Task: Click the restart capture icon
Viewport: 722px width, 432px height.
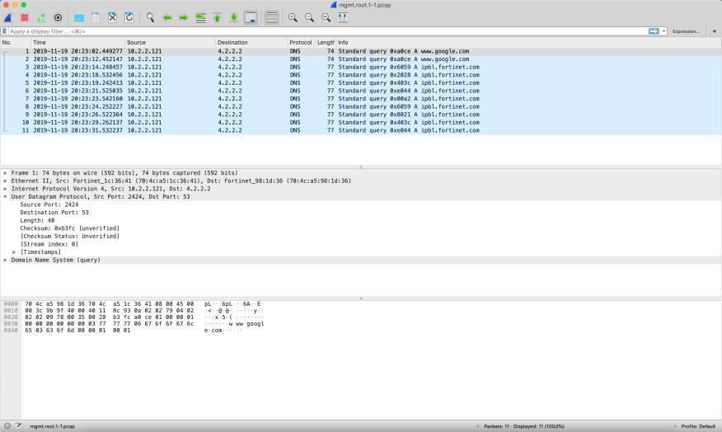Action: (x=41, y=17)
